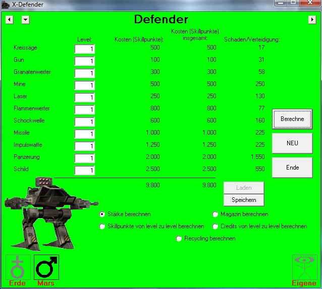Click the Granatenwerfer row label
This screenshot has width=322, height=289.
(x=32, y=72)
